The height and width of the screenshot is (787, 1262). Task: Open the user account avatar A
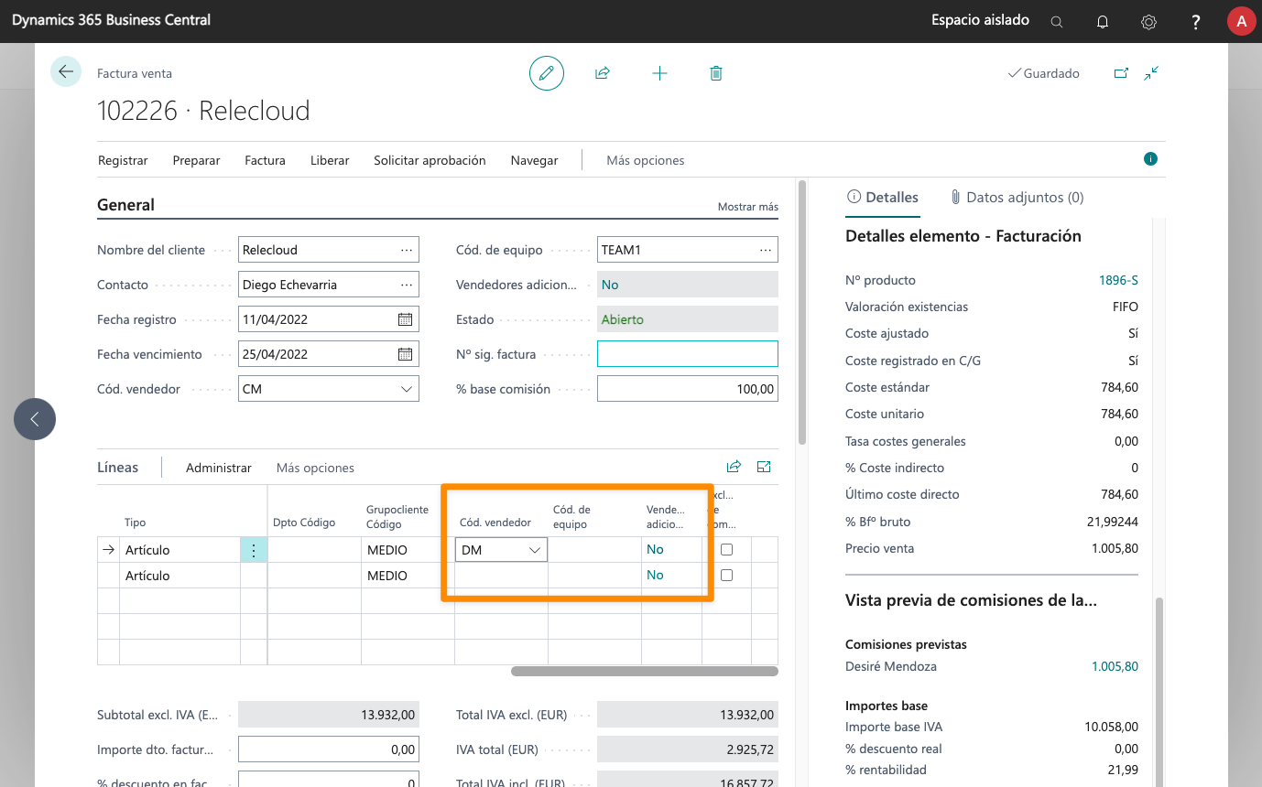(x=1241, y=22)
